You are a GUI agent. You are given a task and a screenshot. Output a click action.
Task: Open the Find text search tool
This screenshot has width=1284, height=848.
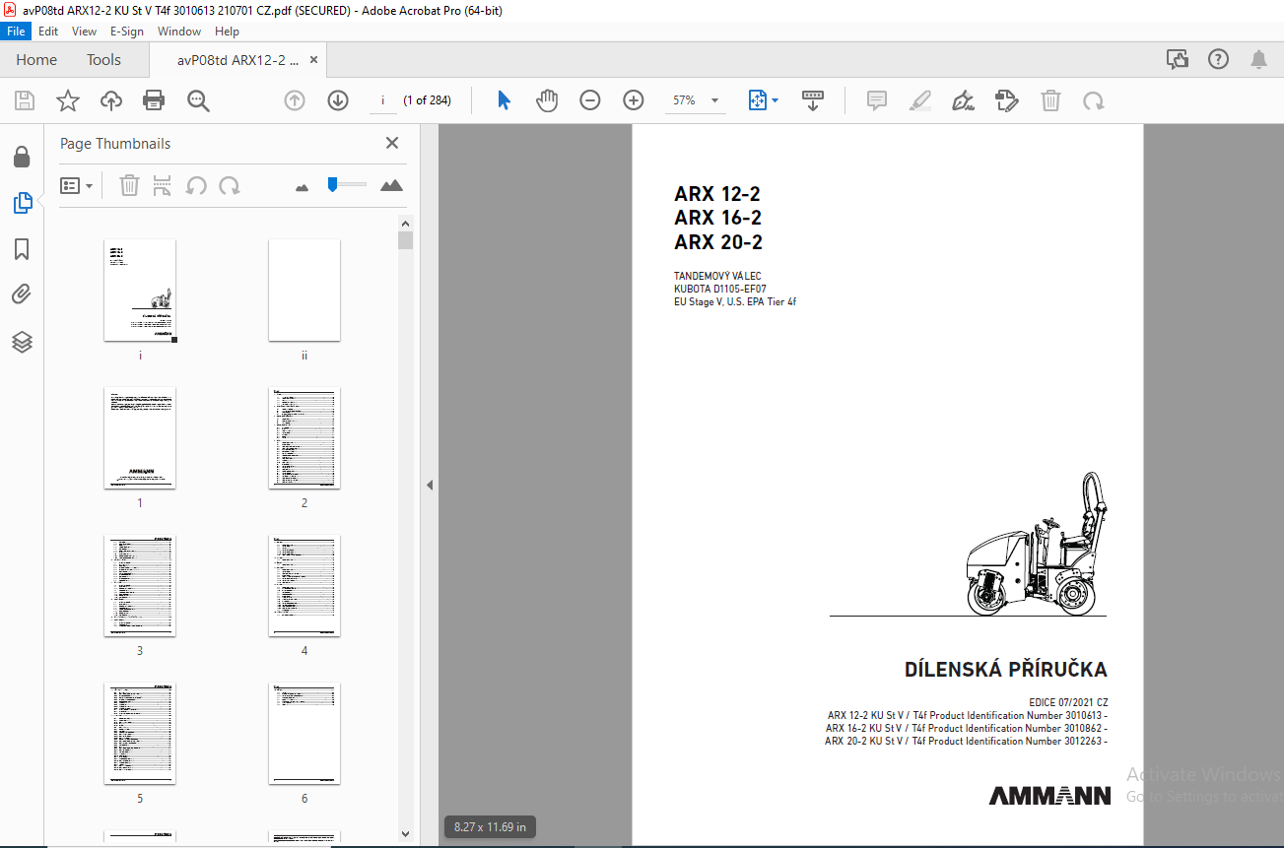point(198,100)
